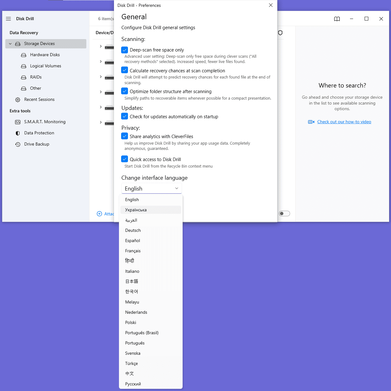Select Deutsch in language list
The height and width of the screenshot is (391, 391).
tap(151, 230)
